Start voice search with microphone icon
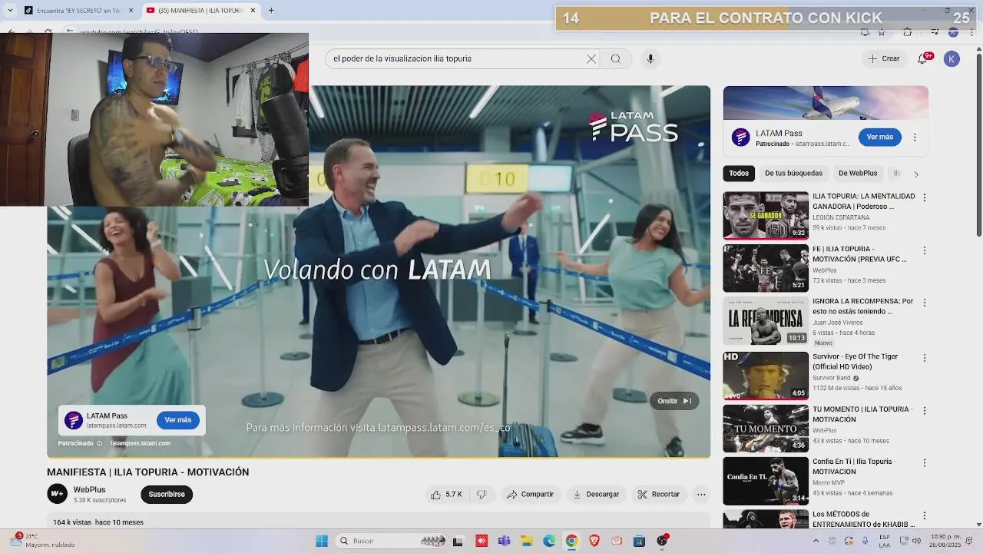 click(650, 58)
